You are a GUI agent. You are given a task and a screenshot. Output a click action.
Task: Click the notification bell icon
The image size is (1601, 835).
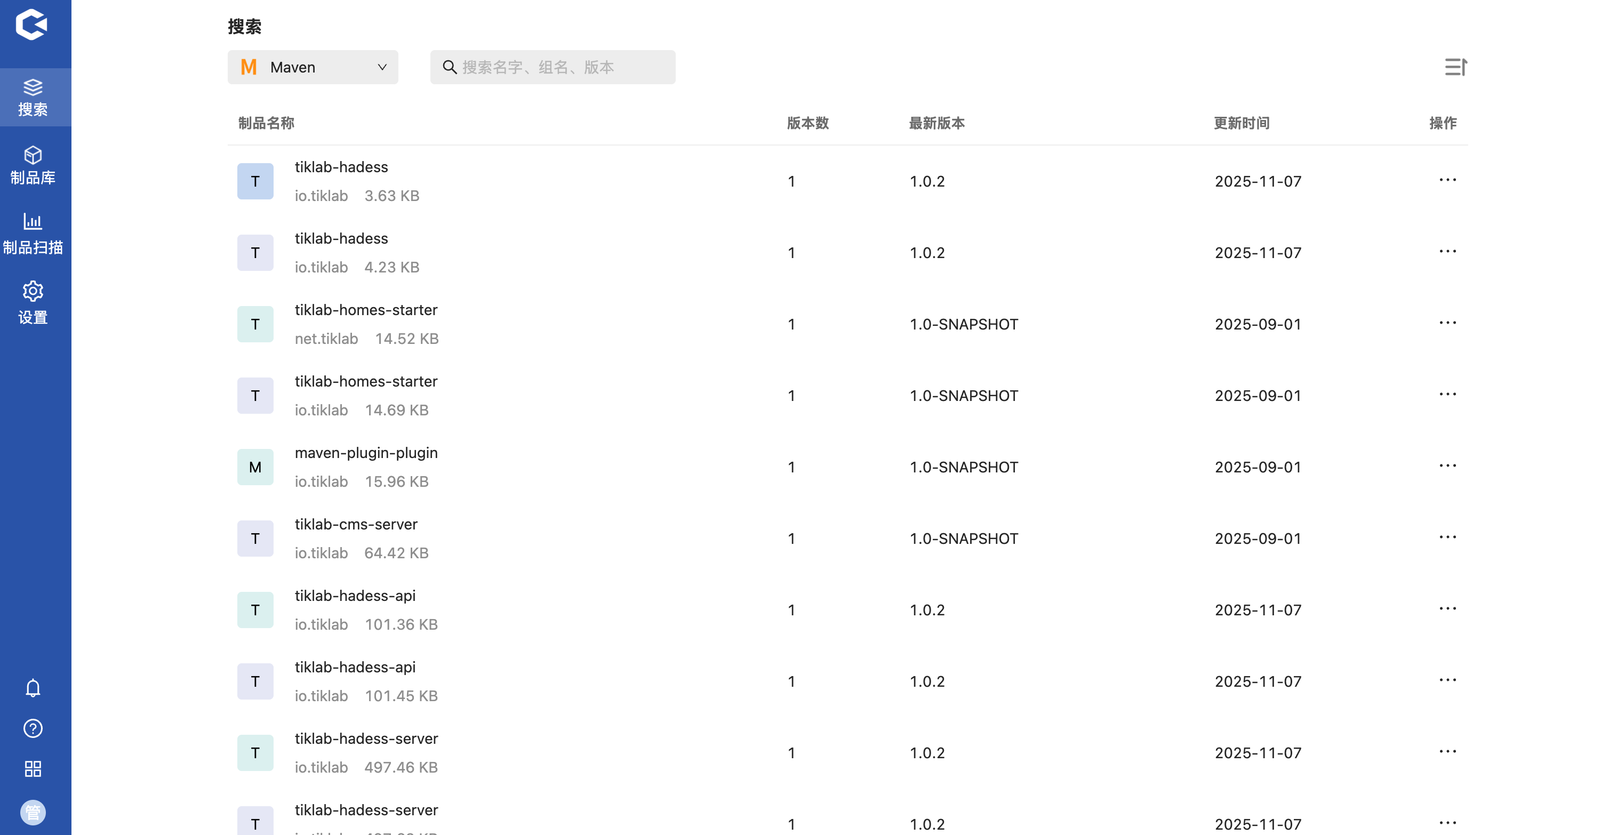(x=33, y=688)
